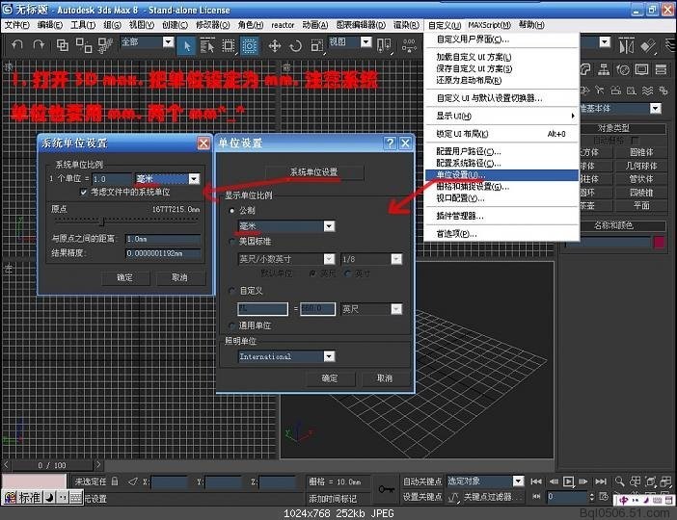The width and height of the screenshot is (677, 520).
Task: Select the Space Warps category icon
Action: pyautogui.click(x=647, y=91)
